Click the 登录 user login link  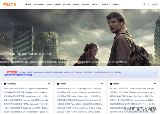(155, 4)
